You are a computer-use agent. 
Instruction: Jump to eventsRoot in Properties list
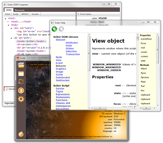click(x=146, y=39)
